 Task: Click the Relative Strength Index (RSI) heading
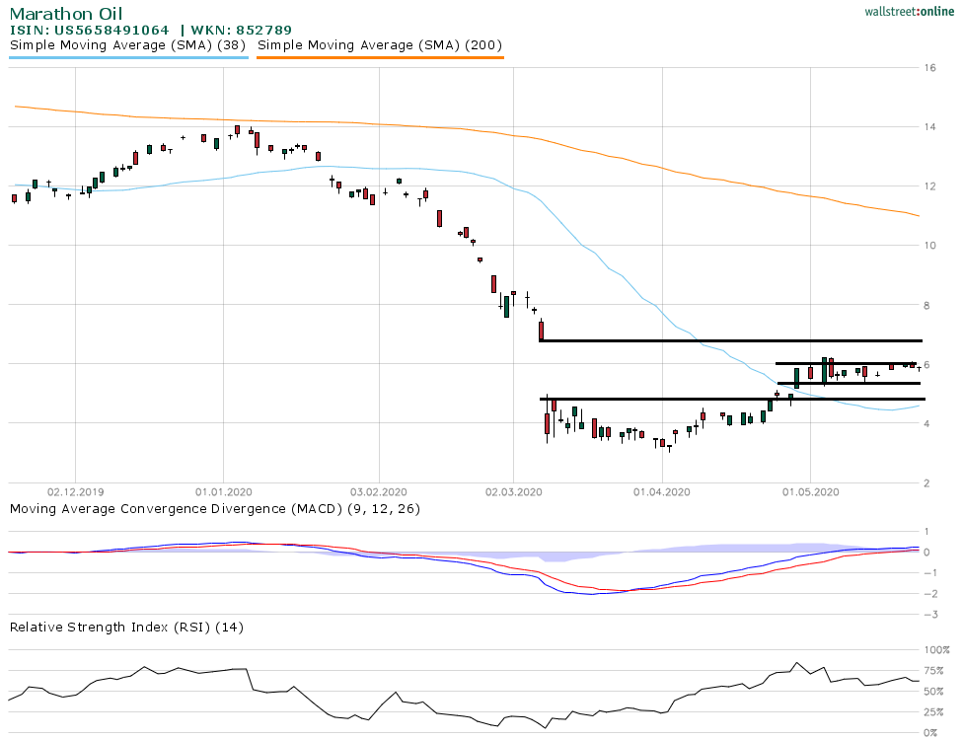coord(126,627)
